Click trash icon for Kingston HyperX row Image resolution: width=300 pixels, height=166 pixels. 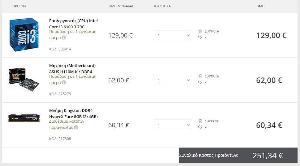point(200,121)
